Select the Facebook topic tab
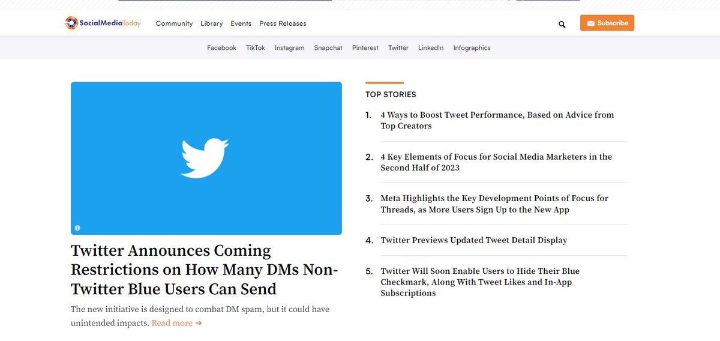Screen dimensions: 720x341 click(x=221, y=47)
